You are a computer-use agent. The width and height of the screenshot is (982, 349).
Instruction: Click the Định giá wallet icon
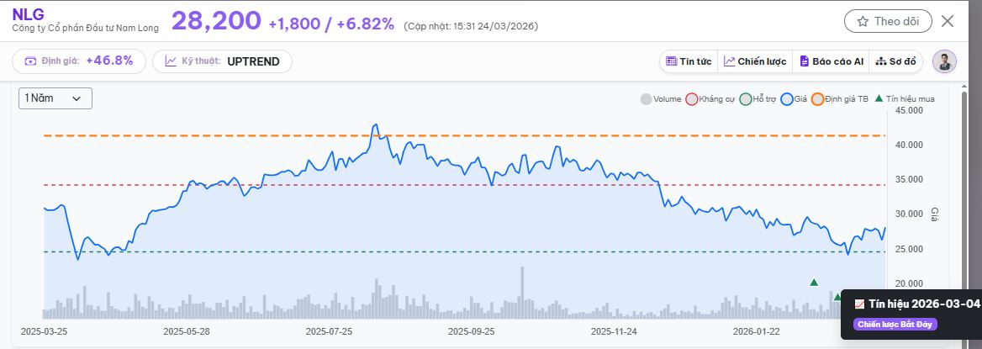point(31,61)
